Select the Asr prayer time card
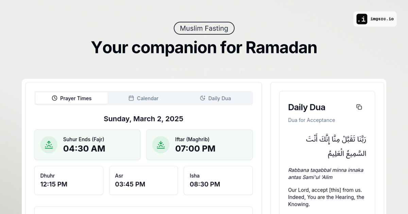Screen dimensions: 408x214 (143, 180)
